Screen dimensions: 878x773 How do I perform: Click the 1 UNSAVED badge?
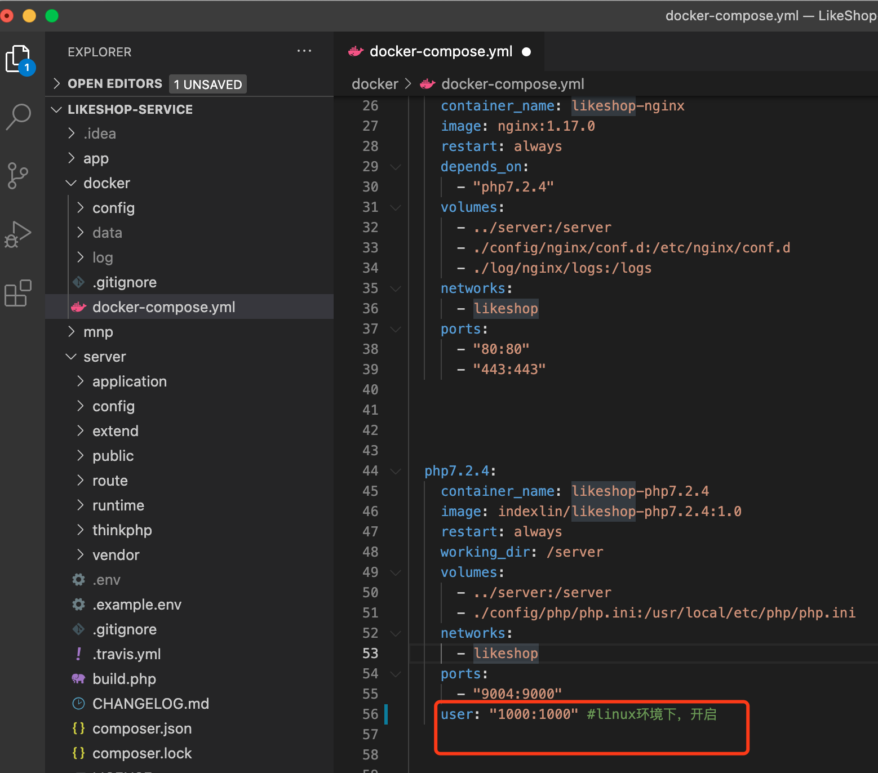click(208, 84)
